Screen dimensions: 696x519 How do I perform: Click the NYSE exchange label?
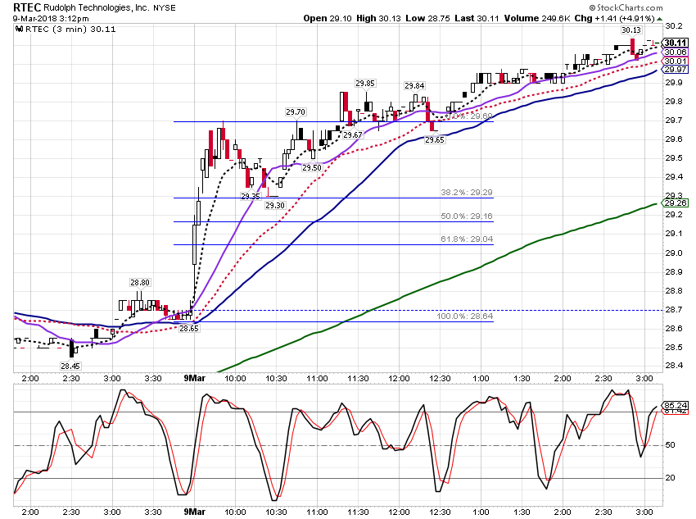click(x=165, y=7)
